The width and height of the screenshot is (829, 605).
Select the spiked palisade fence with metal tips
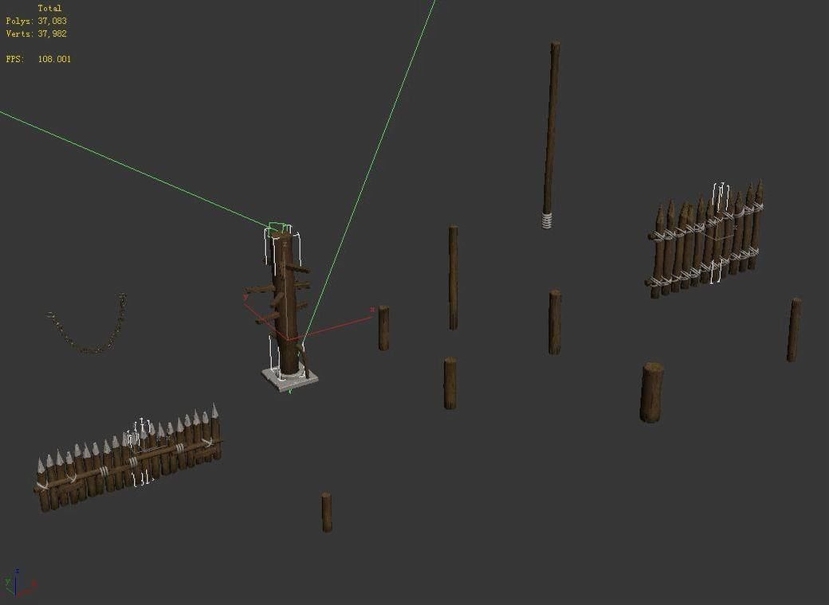[x=128, y=459]
